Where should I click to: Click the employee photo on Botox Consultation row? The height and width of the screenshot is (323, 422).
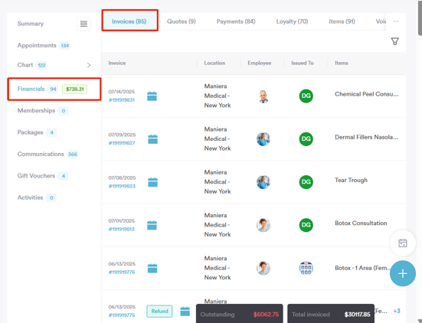pyautogui.click(x=263, y=225)
